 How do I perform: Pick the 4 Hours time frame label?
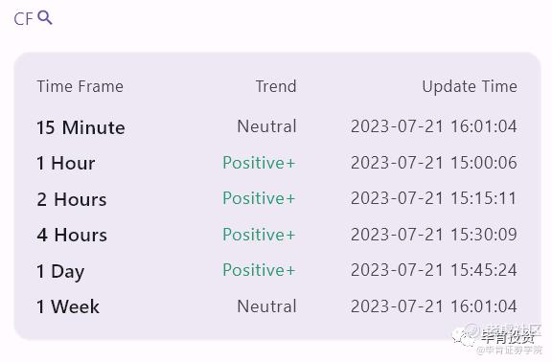coord(72,235)
